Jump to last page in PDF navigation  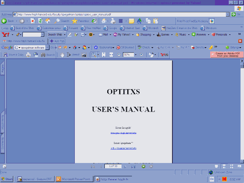(133, 166)
